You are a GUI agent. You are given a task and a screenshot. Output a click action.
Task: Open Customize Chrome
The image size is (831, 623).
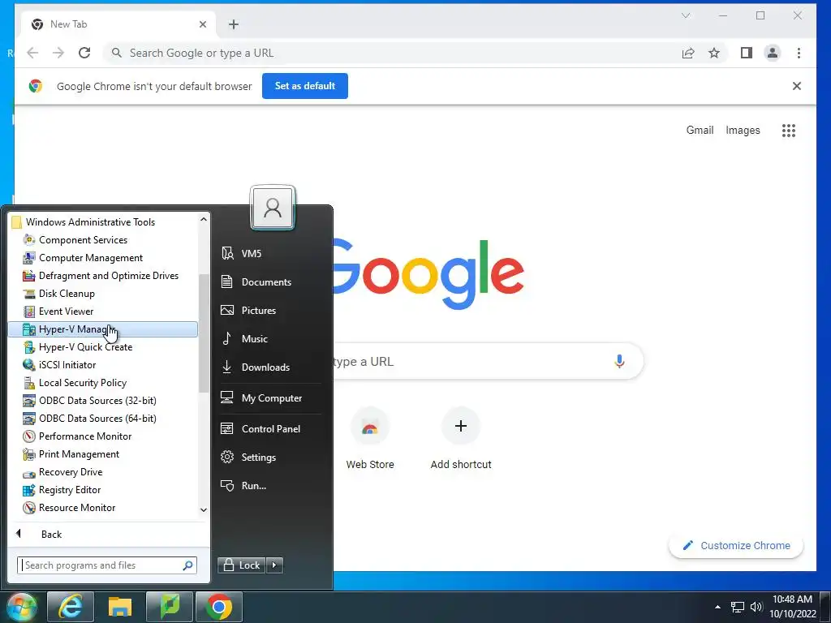click(736, 546)
